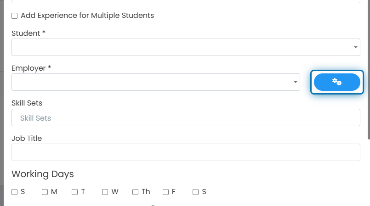The width and height of the screenshot is (370, 206).
Task: Select the T working day checkbox
Action: 75,192
